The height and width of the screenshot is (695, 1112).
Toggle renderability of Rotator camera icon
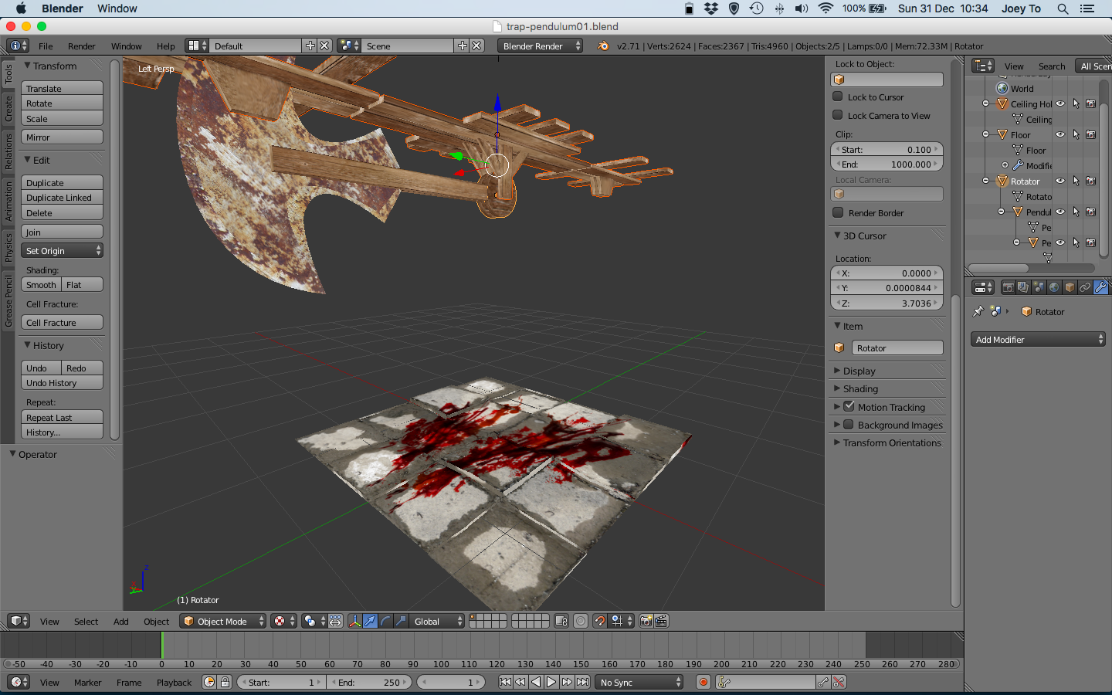pos(1090,181)
